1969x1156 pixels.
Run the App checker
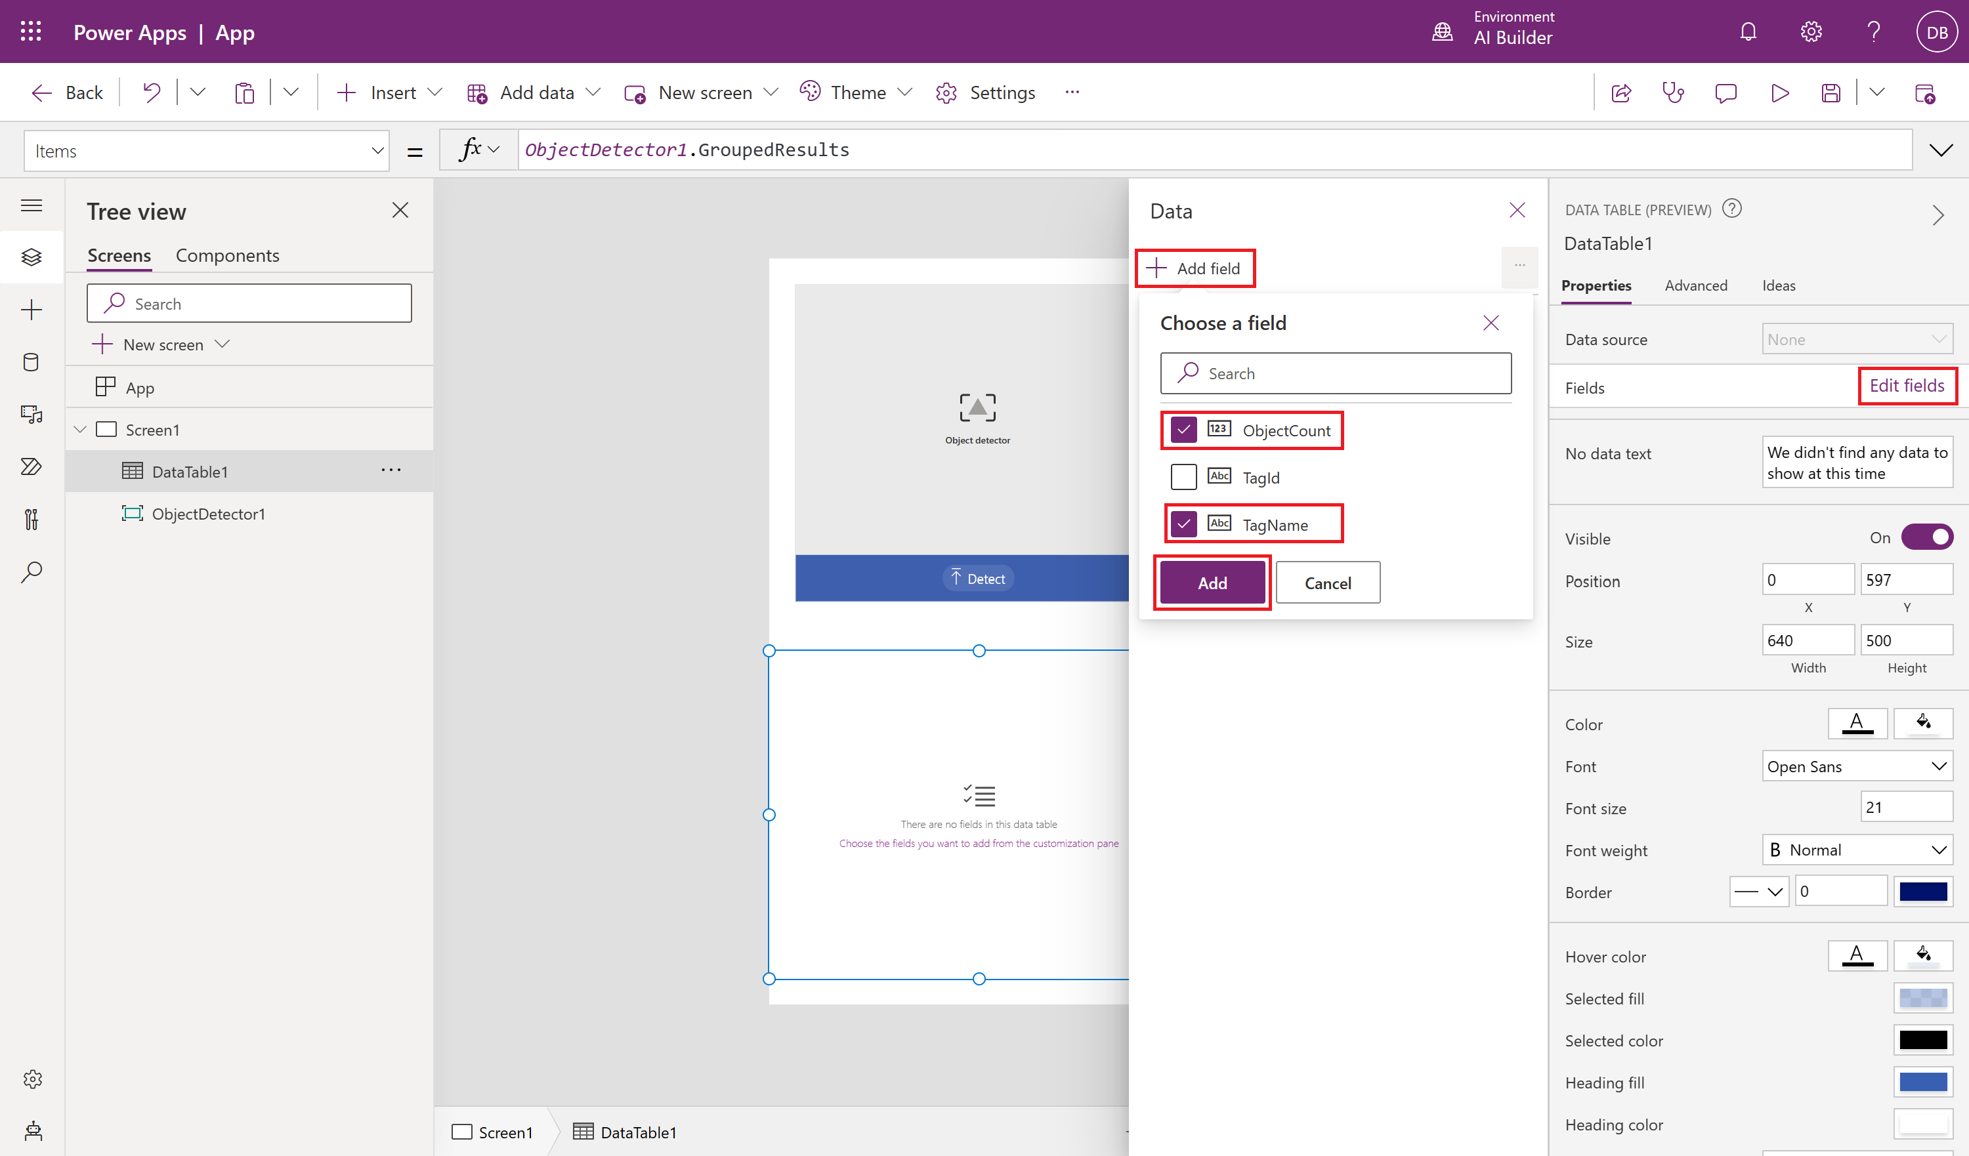point(1674,92)
